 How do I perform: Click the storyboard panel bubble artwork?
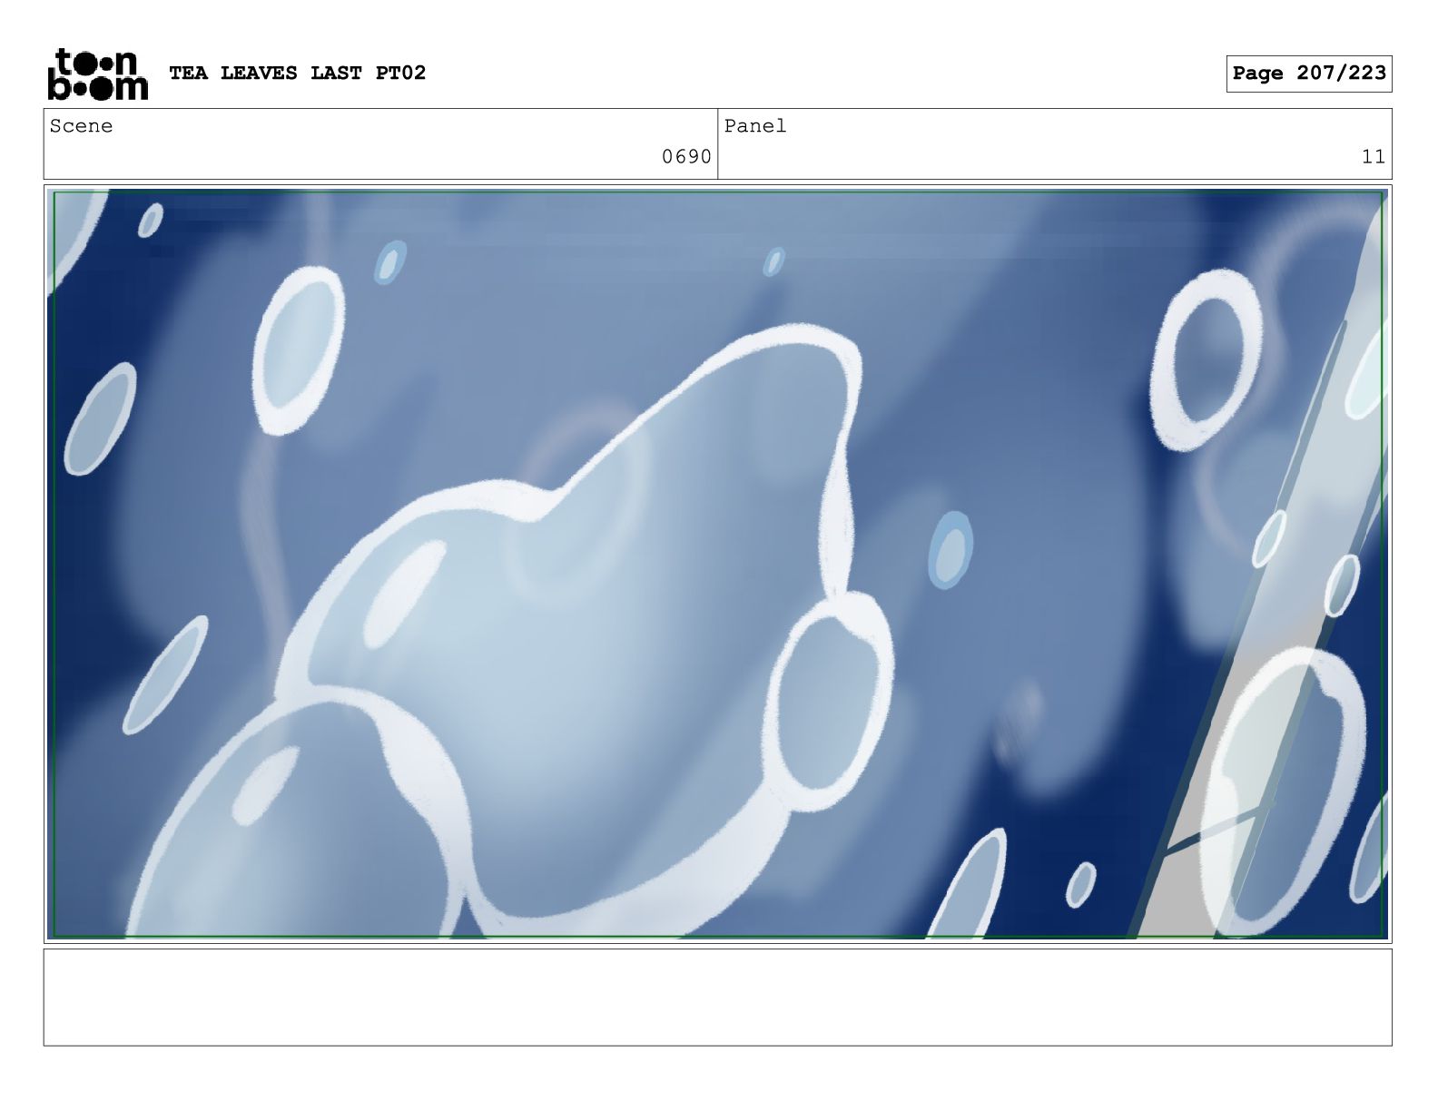pos(717,564)
